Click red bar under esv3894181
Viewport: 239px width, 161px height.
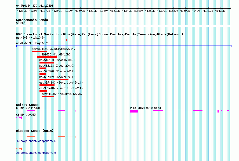pyautogui.click(x=39, y=51)
